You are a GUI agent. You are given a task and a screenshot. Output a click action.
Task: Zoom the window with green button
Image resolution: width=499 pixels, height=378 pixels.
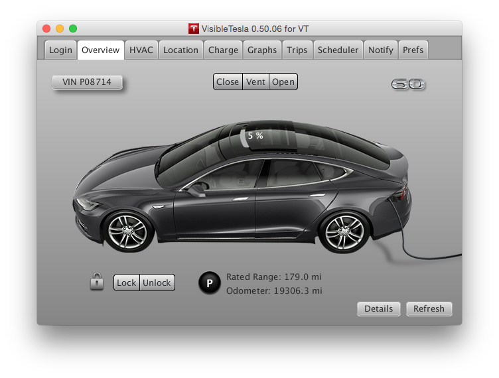click(x=73, y=29)
